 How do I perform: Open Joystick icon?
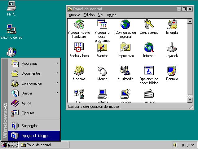coord(172,47)
